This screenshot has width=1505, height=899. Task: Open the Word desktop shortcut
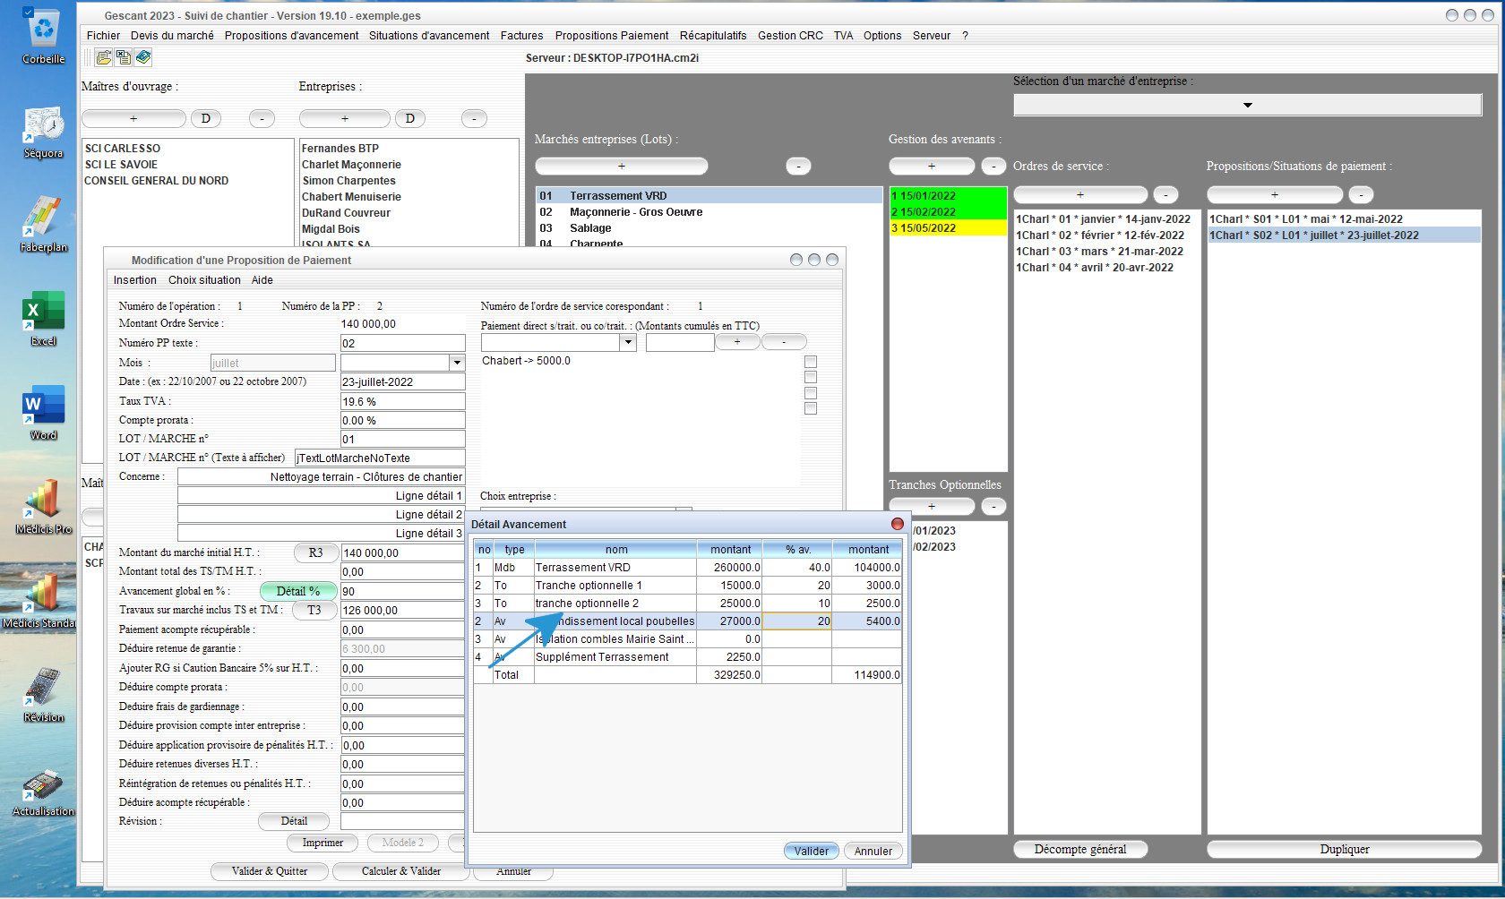(43, 413)
